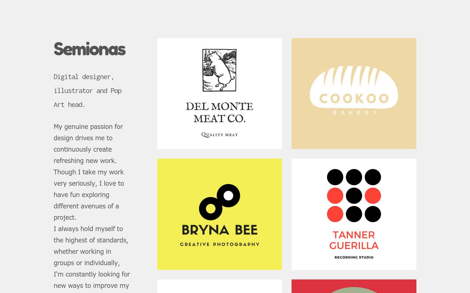Click the BAKERY text under the loaf
The height and width of the screenshot is (293, 470).
click(354, 113)
